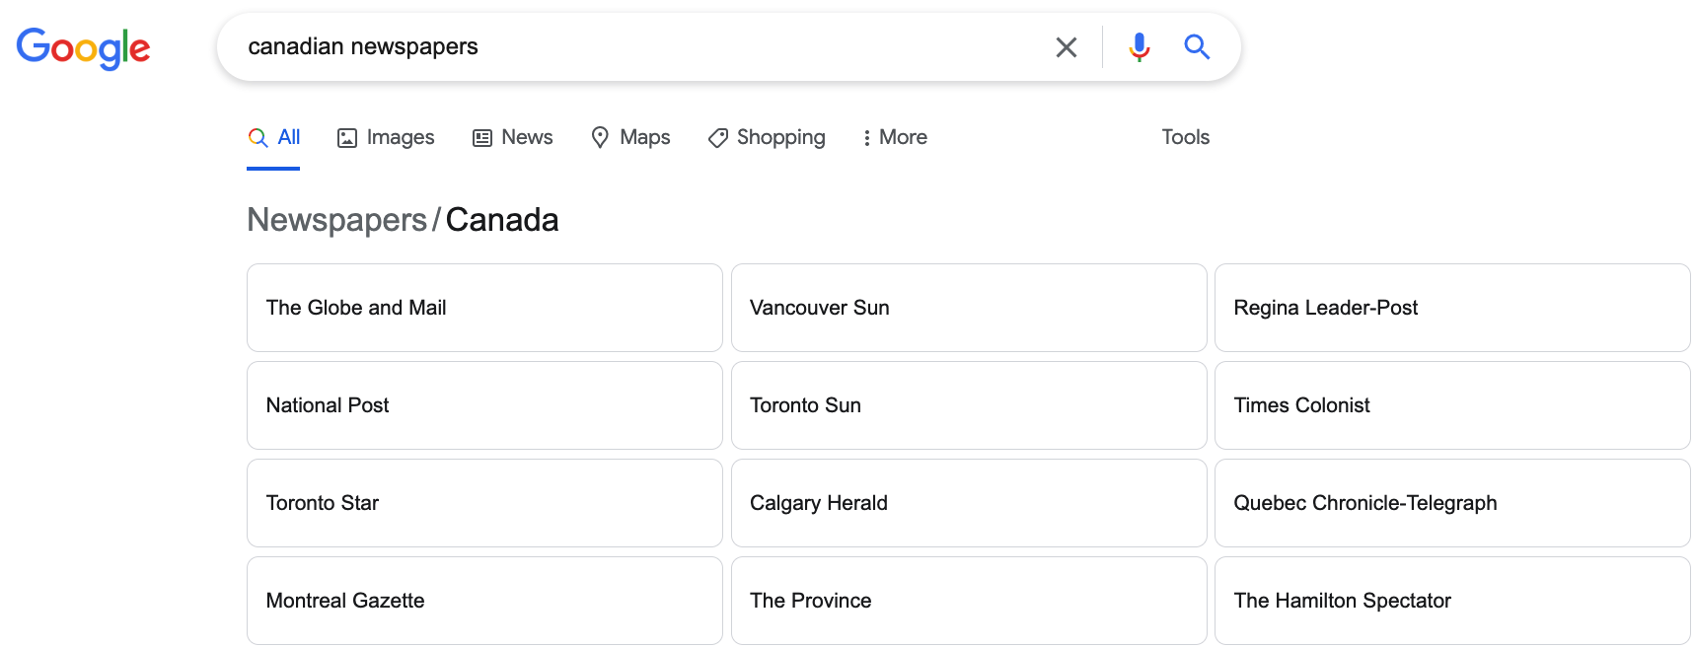Choose the Calgary Herald card
The width and height of the screenshot is (1695, 649).
tap(968, 503)
